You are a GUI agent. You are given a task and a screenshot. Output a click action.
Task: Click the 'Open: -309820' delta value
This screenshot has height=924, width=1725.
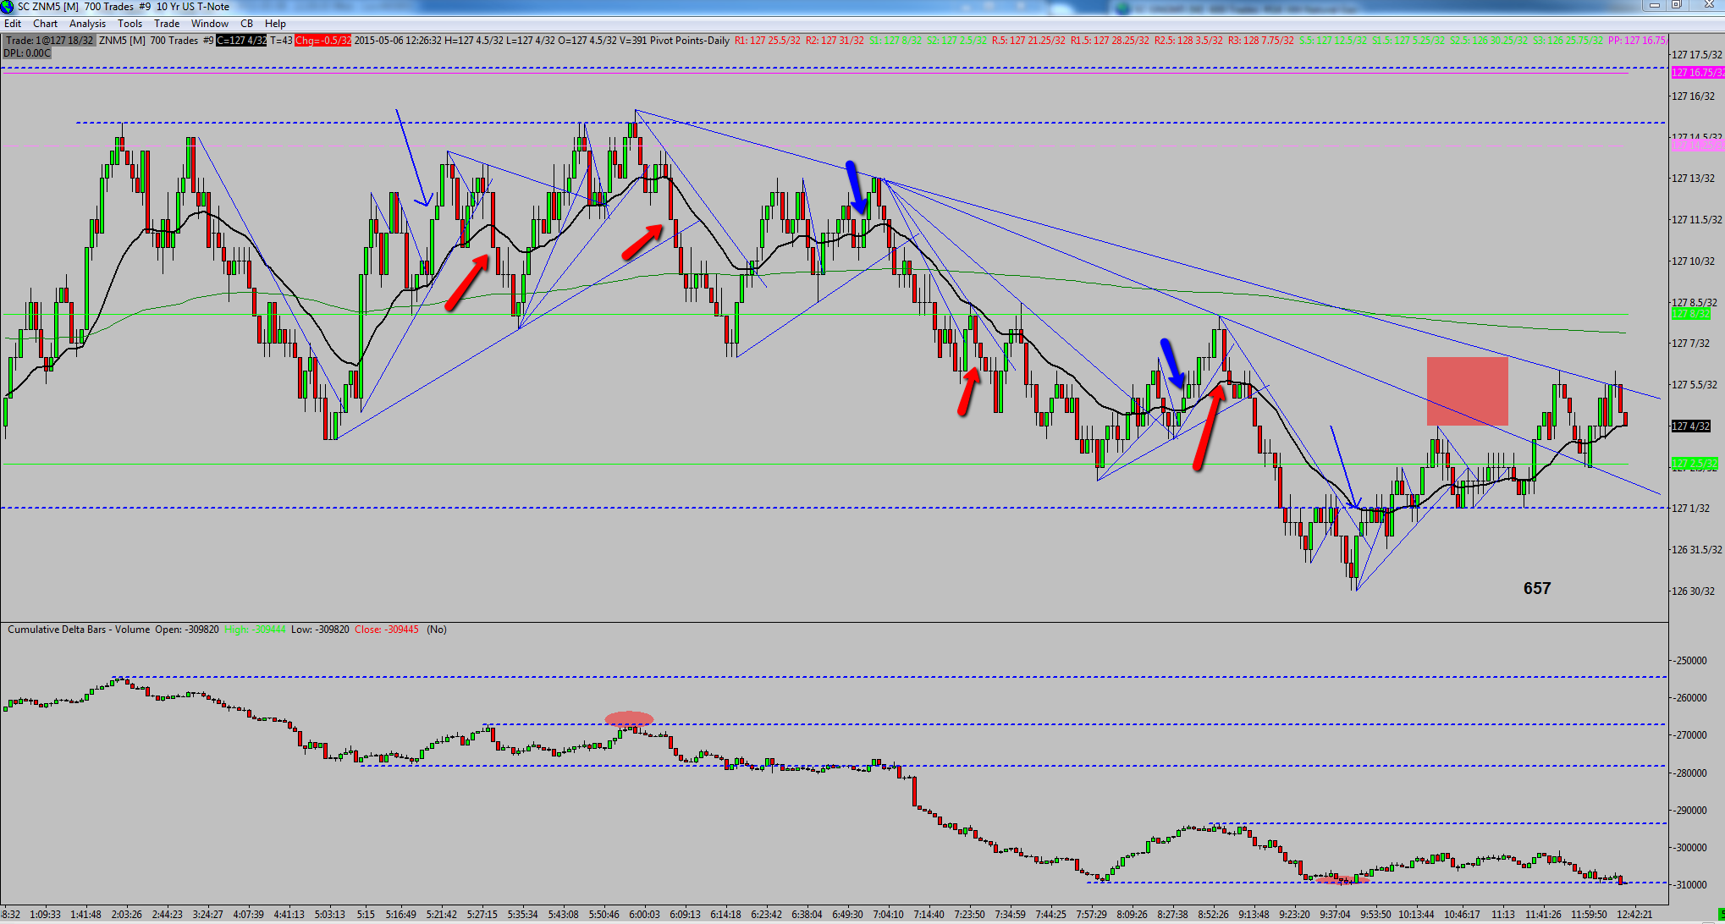(x=187, y=630)
